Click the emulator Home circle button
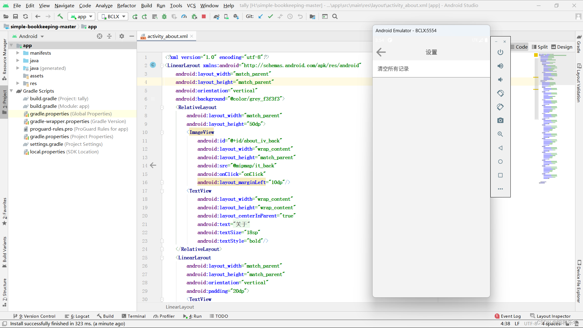The width and height of the screenshot is (583, 328). pyautogui.click(x=500, y=162)
